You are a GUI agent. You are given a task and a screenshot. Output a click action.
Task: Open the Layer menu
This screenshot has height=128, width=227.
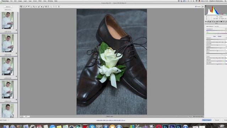25,1
